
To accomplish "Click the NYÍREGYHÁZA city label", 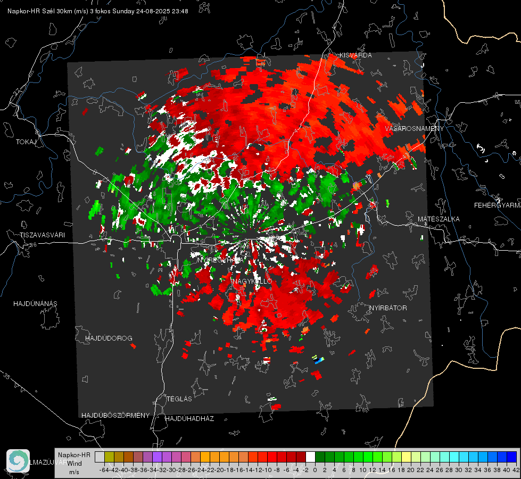I will tap(220, 260).
